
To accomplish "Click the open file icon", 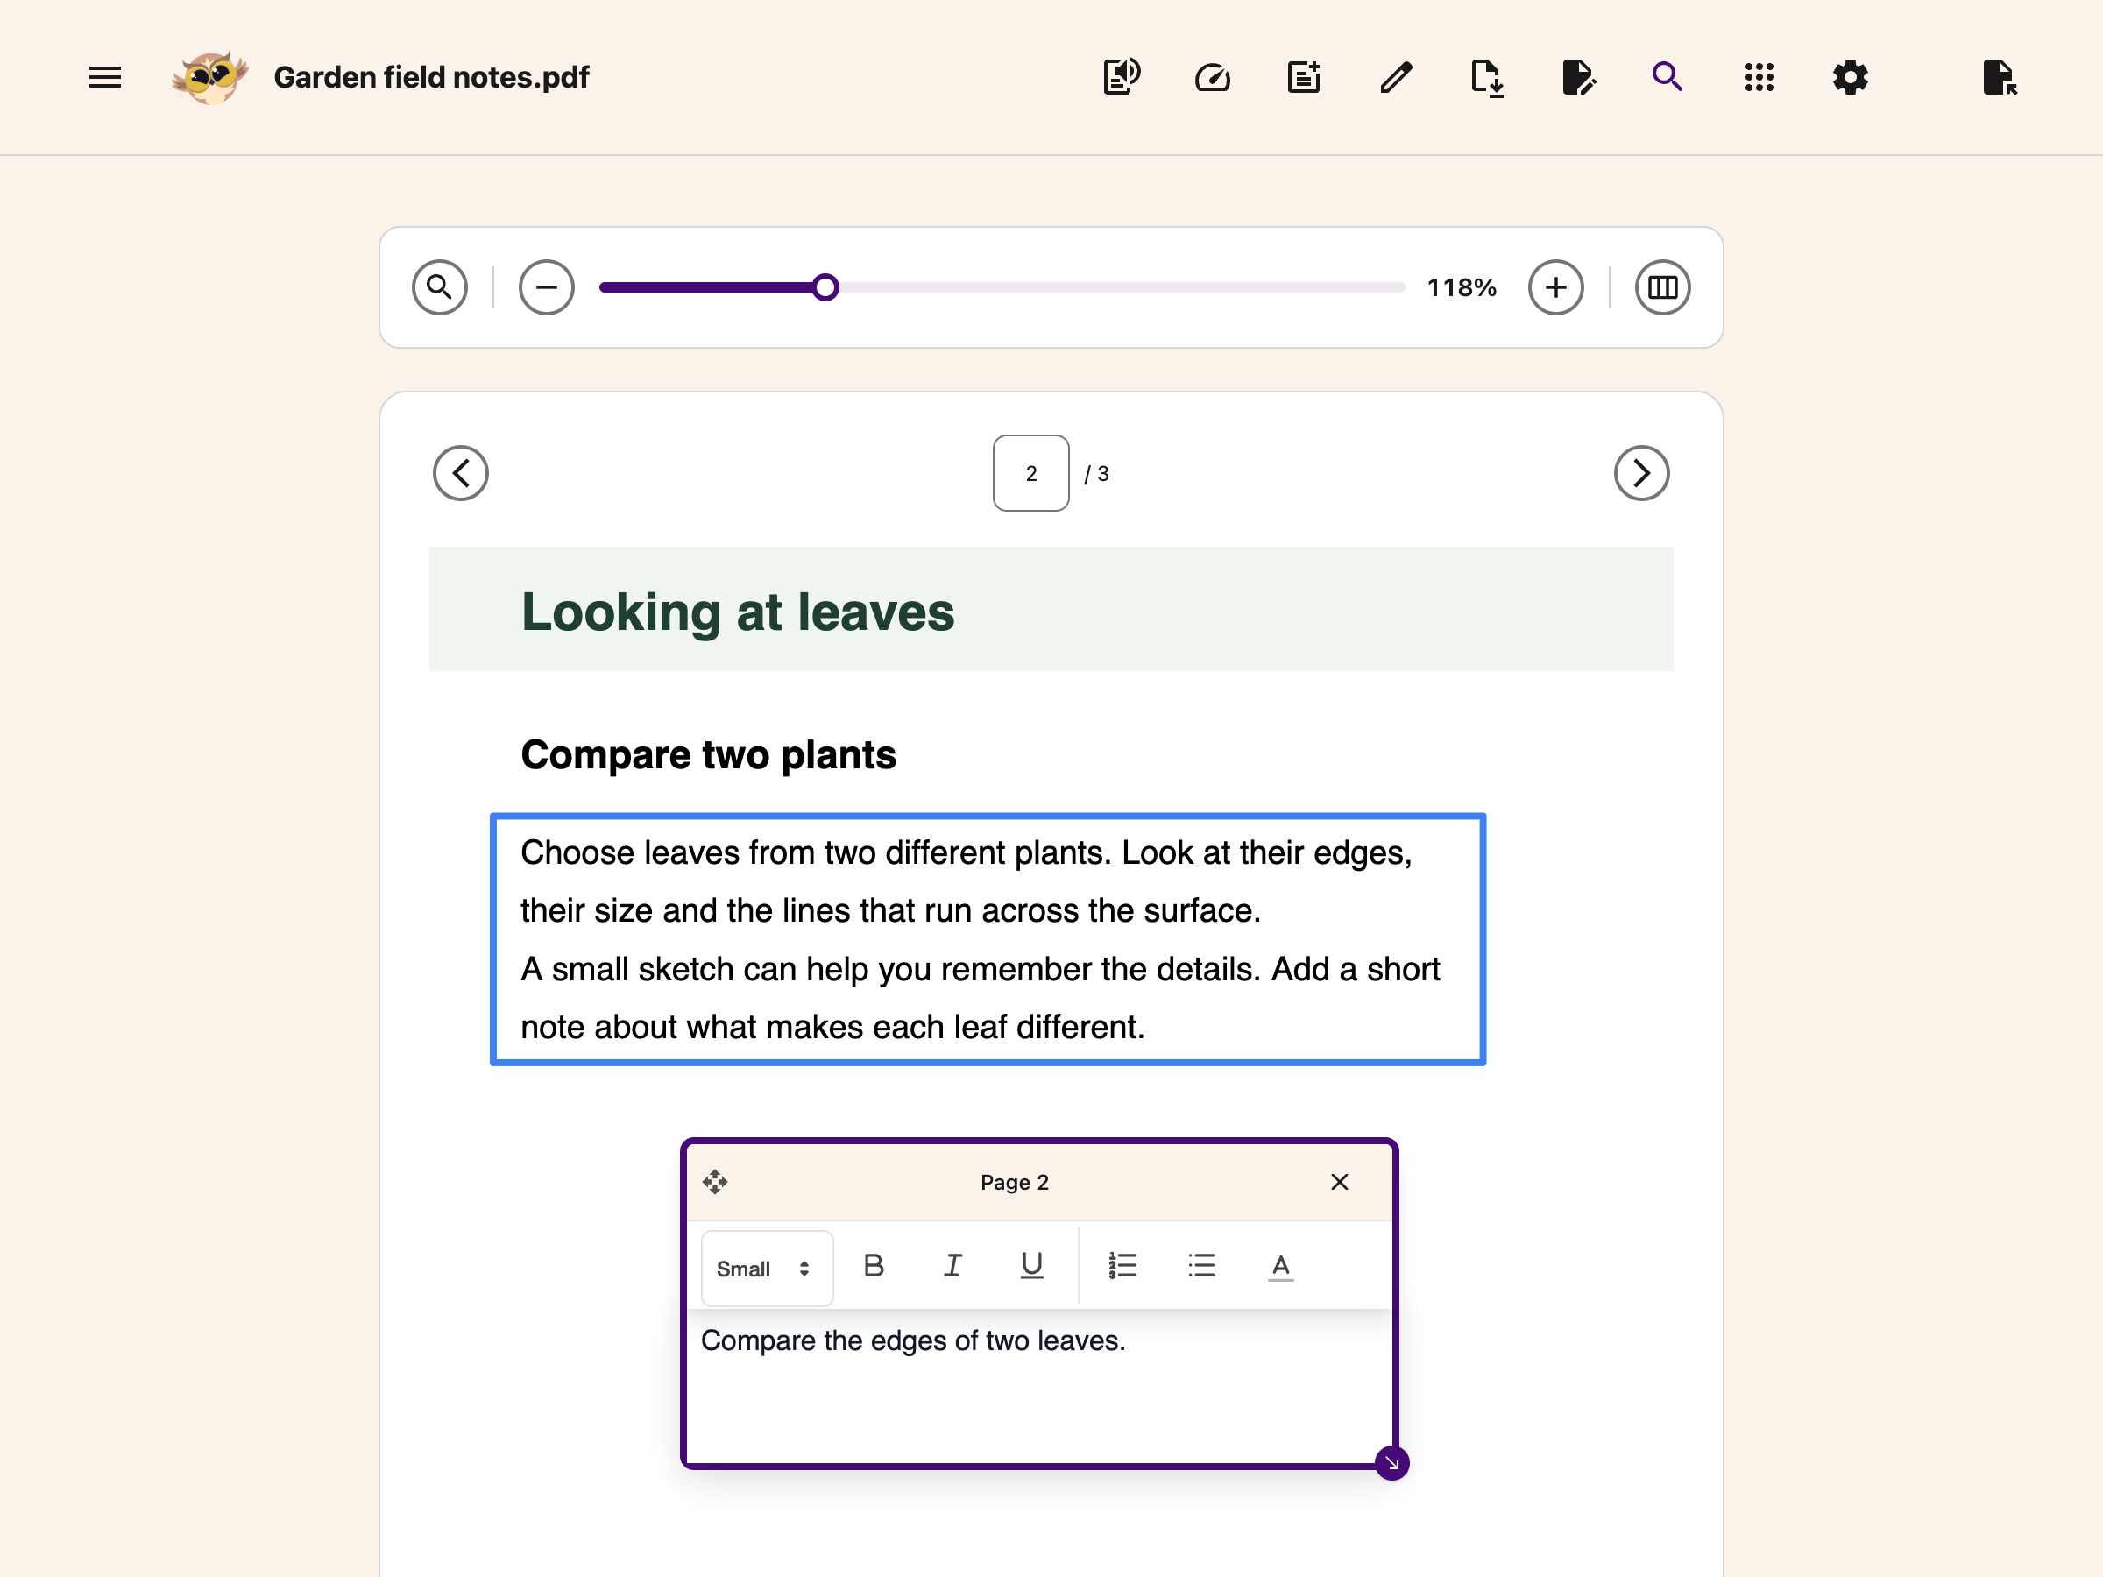I will [2000, 77].
